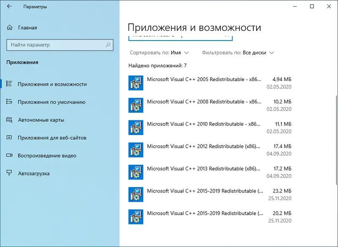The height and width of the screenshot is (247, 338).
Task: Select Visual C++ 2015-2019 entry sized 23,2 МБ
Action: pyautogui.click(x=210, y=195)
